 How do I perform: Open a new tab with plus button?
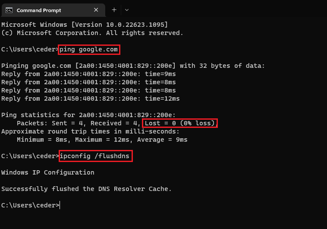114,10
